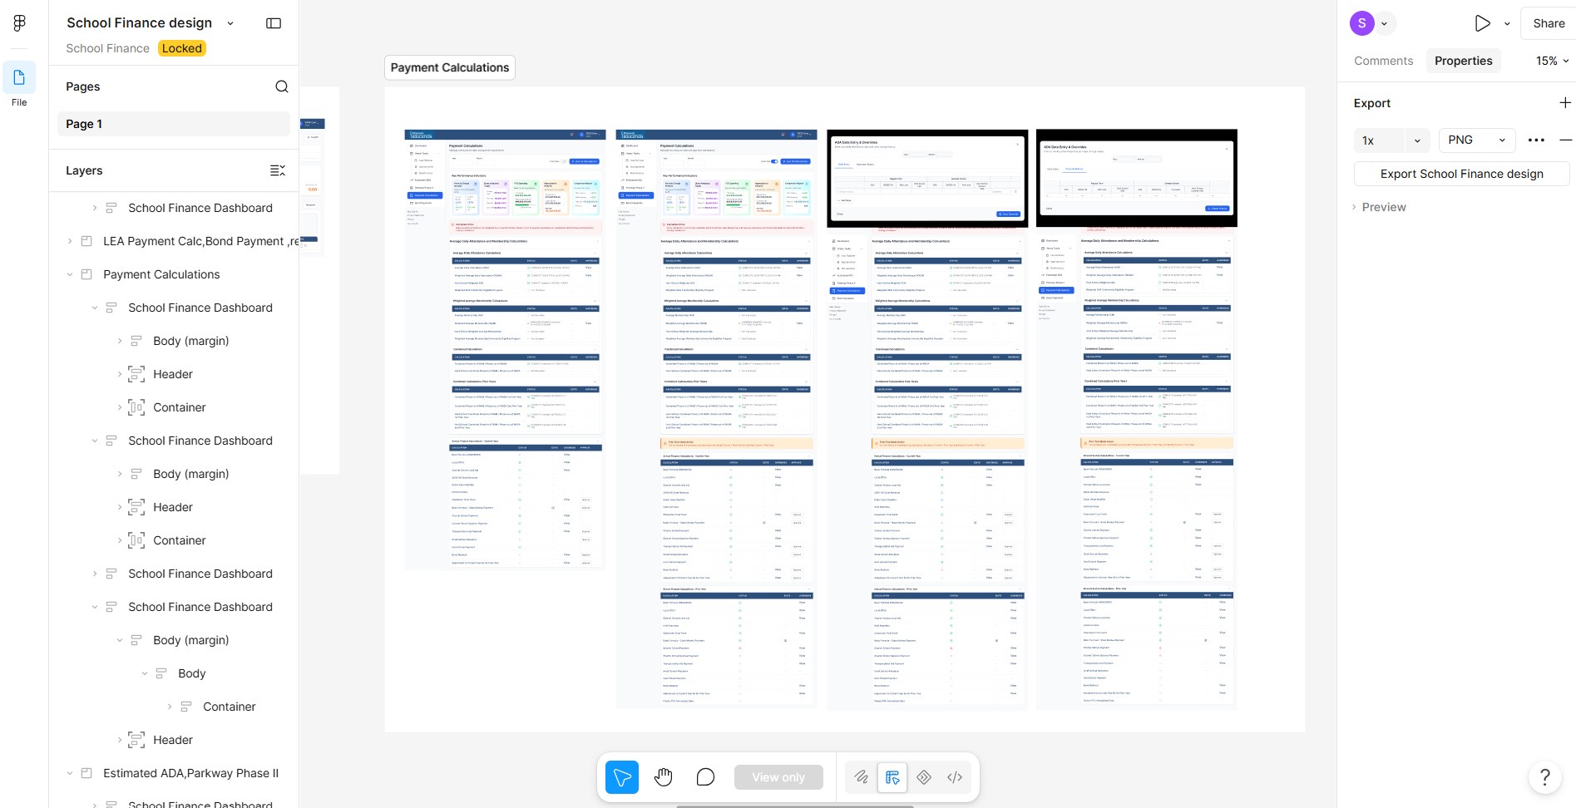Open presentation options chevron beside play
The width and height of the screenshot is (1576, 808).
1507,24
